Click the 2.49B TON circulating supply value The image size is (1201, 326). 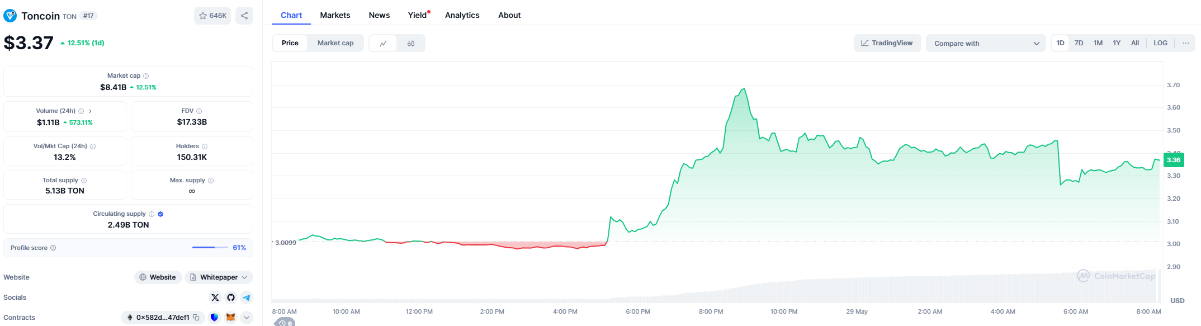click(x=128, y=225)
